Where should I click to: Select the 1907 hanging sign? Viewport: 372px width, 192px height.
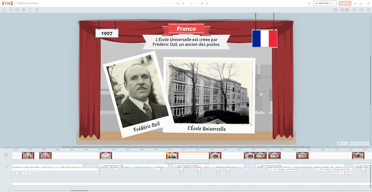[x=107, y=33]
